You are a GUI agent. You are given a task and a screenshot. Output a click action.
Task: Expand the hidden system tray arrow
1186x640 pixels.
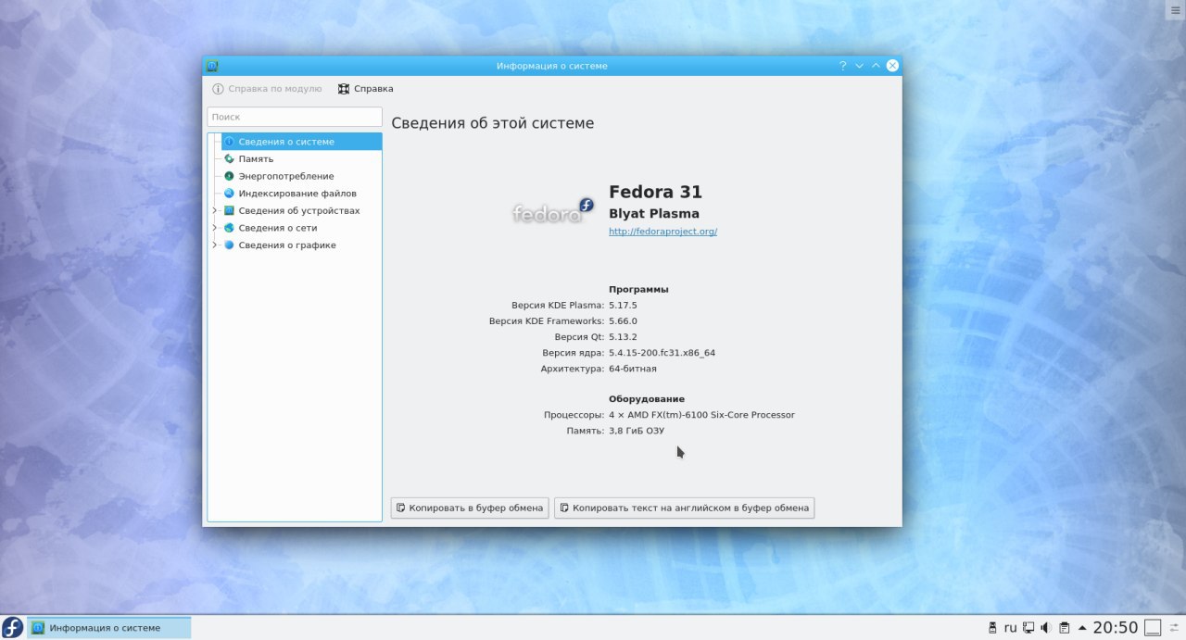(x=1081, y=628)
